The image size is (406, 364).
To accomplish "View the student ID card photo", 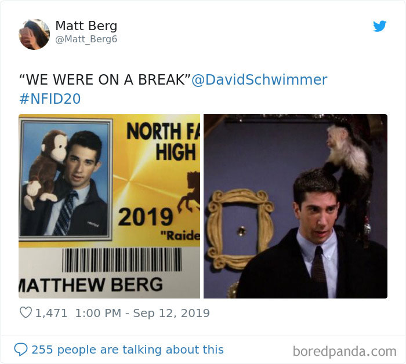I will click(109, 206).
